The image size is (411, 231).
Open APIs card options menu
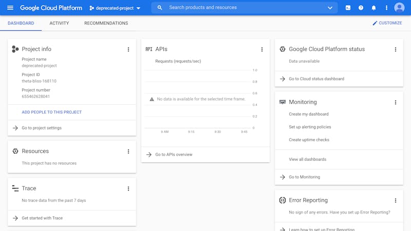[x=261, y=49]
